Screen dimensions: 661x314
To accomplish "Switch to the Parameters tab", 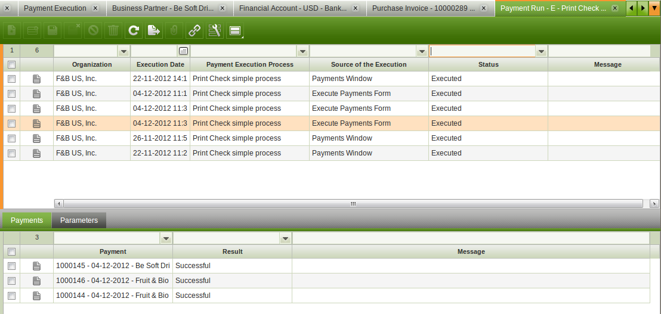I will click(79, 220).
